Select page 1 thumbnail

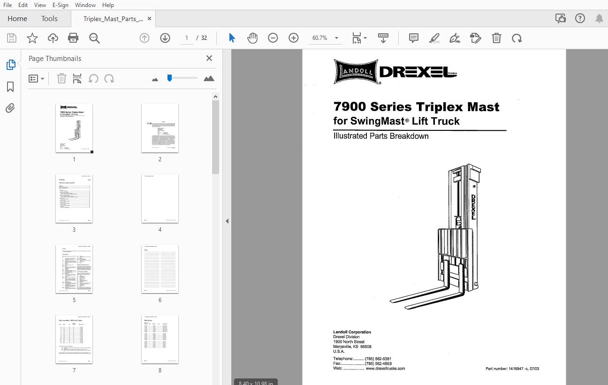74,128
